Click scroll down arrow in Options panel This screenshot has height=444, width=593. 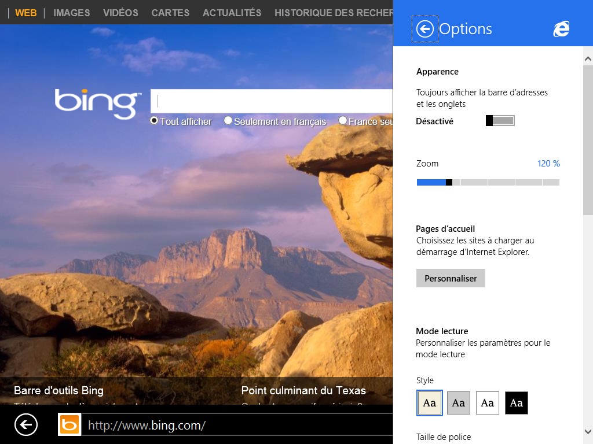[588, 431]
